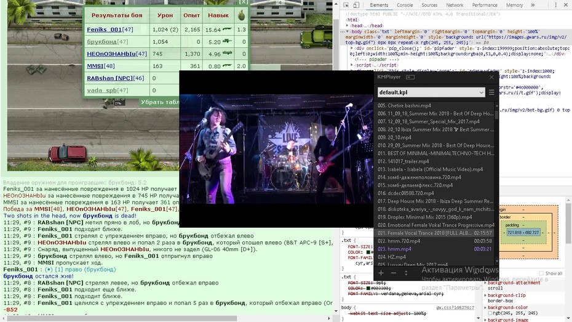Expand the head element in the DOM tree
This screenshot has height=322, width=572.
pos(348,26)
